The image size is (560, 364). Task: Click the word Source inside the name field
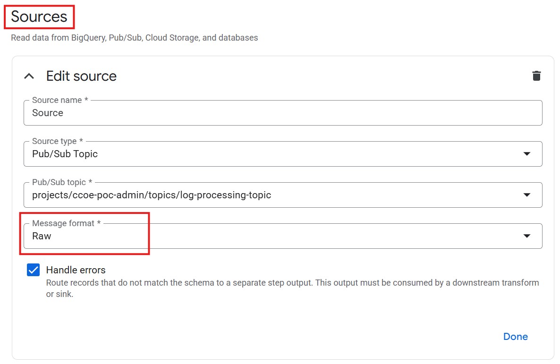click(48, 113)
